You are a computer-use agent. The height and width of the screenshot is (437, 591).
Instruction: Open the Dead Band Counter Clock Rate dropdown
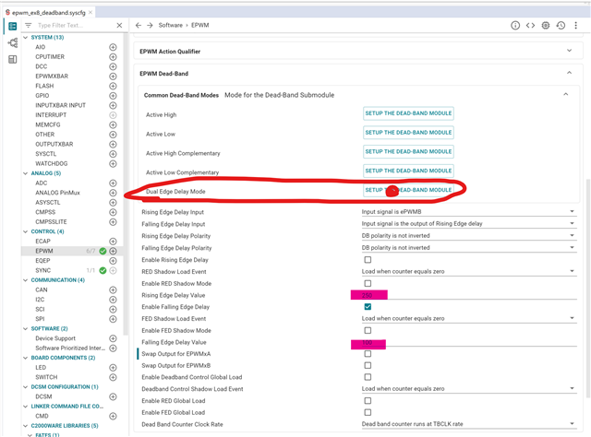pyautogui.click(x=468, y=424)
